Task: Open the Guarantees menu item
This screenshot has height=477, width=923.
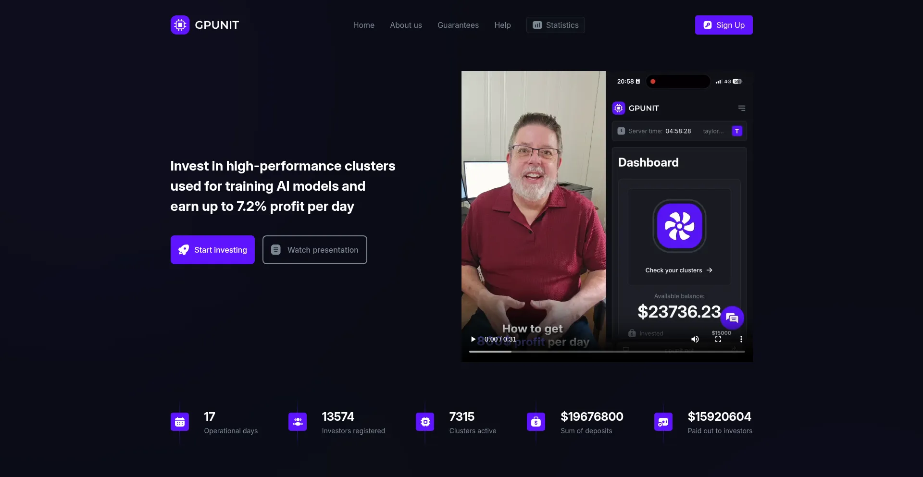Action: click(458, 25)
